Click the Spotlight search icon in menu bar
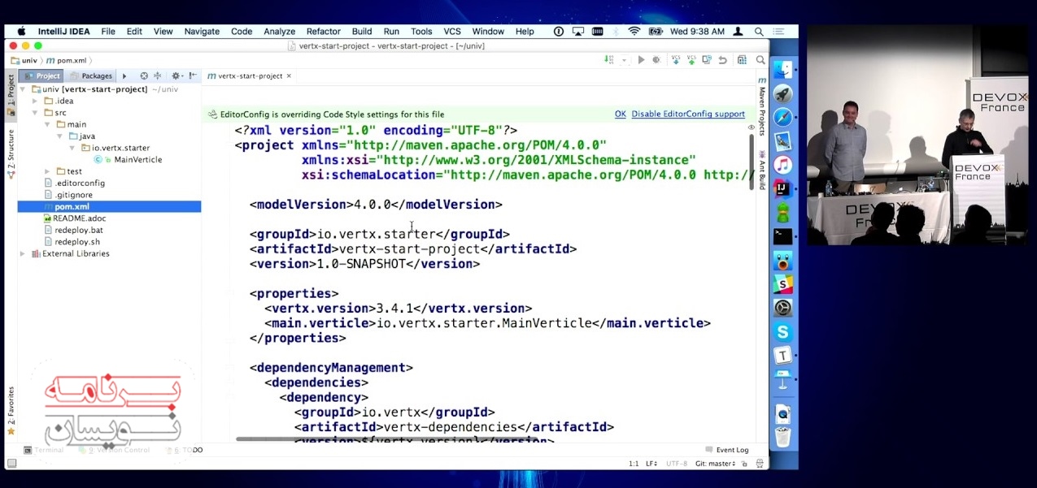This screenshot has width=1037, height=488. point(759,32)
